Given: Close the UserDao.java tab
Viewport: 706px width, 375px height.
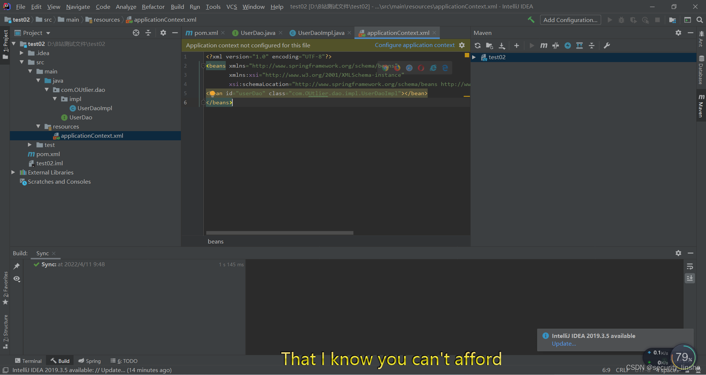Looking at the screenshot, I should pyautogui.click(x=281, y=33).
